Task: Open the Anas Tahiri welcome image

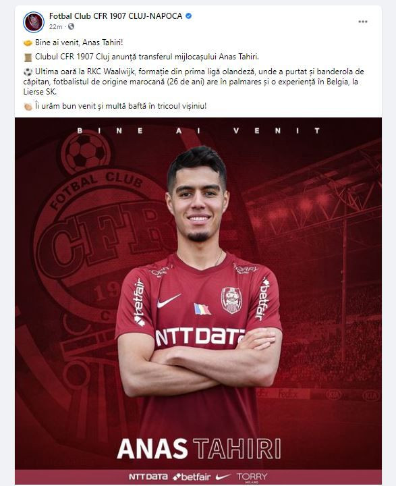Action: pyautogui.click(x=198, y=300)
